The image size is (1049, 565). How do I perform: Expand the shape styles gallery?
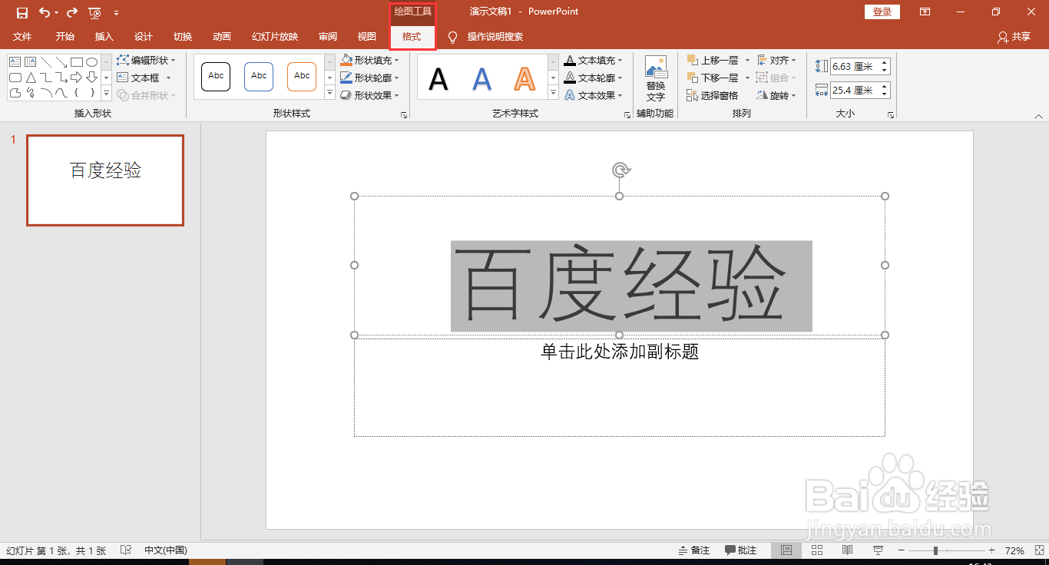329,94
